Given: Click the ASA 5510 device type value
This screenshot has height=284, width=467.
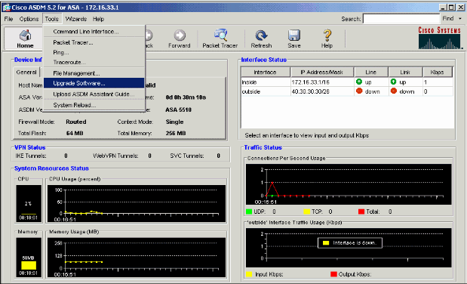Looking at the screenshot, I should tap(178, 110).
